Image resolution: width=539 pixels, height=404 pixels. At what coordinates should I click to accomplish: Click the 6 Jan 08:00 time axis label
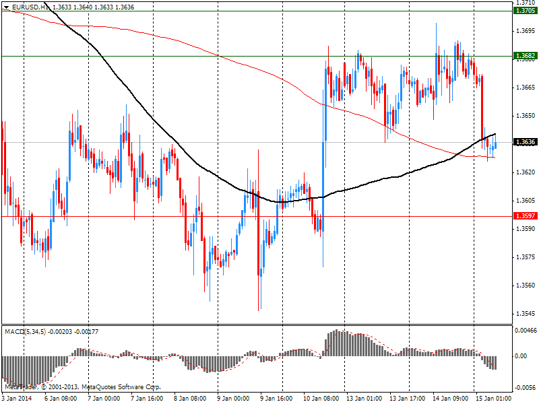click(61, 398)
